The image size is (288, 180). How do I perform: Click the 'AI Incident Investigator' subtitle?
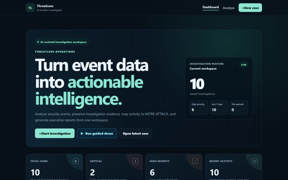tap(49, 10)
